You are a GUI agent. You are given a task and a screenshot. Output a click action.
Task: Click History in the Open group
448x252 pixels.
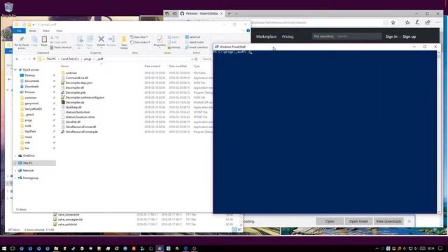click(x=174, y=48)
